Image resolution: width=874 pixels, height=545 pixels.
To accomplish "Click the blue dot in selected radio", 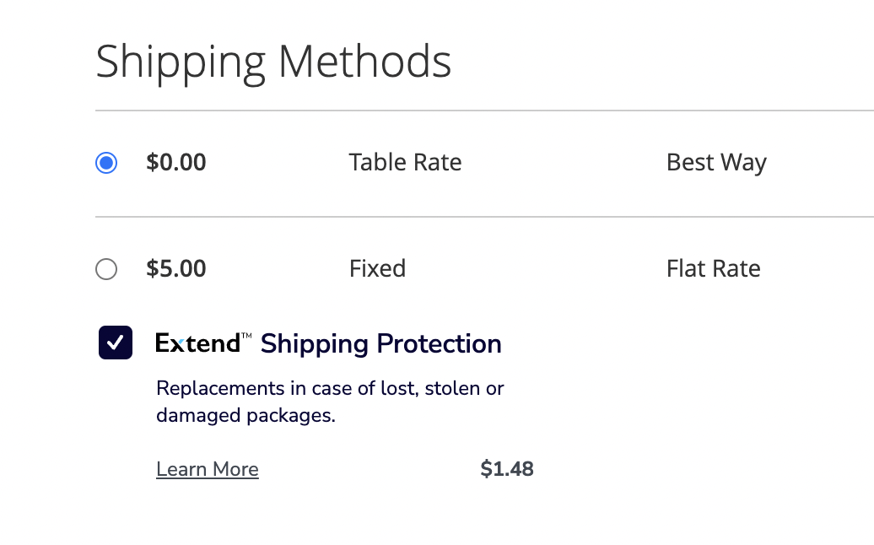I will pyautogui.click(x=106, y=163).
